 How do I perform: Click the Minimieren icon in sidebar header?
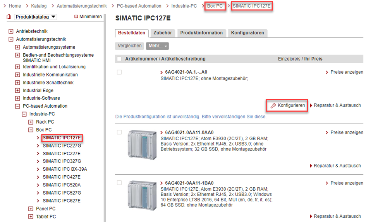pyautogui.click(x=76, y=17)
